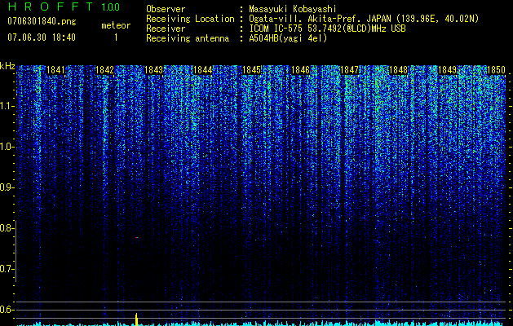Click the 1.1 kHz axis label
Screen dimensions: 513x326
(7, 106)
